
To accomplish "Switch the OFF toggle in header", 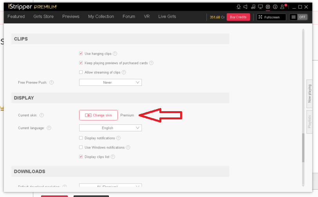I will [298, 17].
